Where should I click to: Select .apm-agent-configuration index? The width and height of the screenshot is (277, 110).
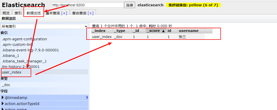click(x=44, y=39)
